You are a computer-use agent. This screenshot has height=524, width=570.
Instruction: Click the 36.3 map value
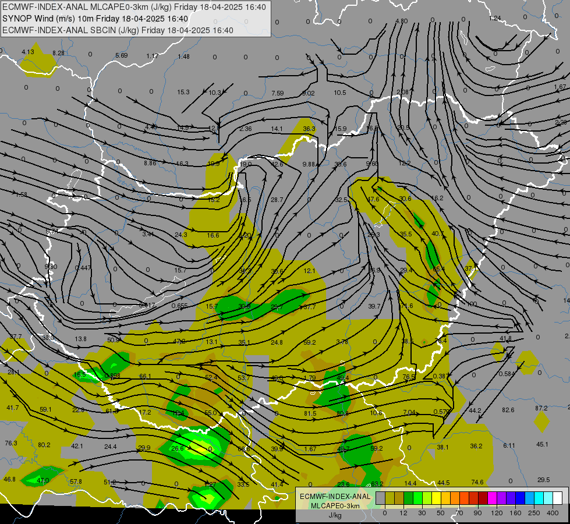click(309, 129)
